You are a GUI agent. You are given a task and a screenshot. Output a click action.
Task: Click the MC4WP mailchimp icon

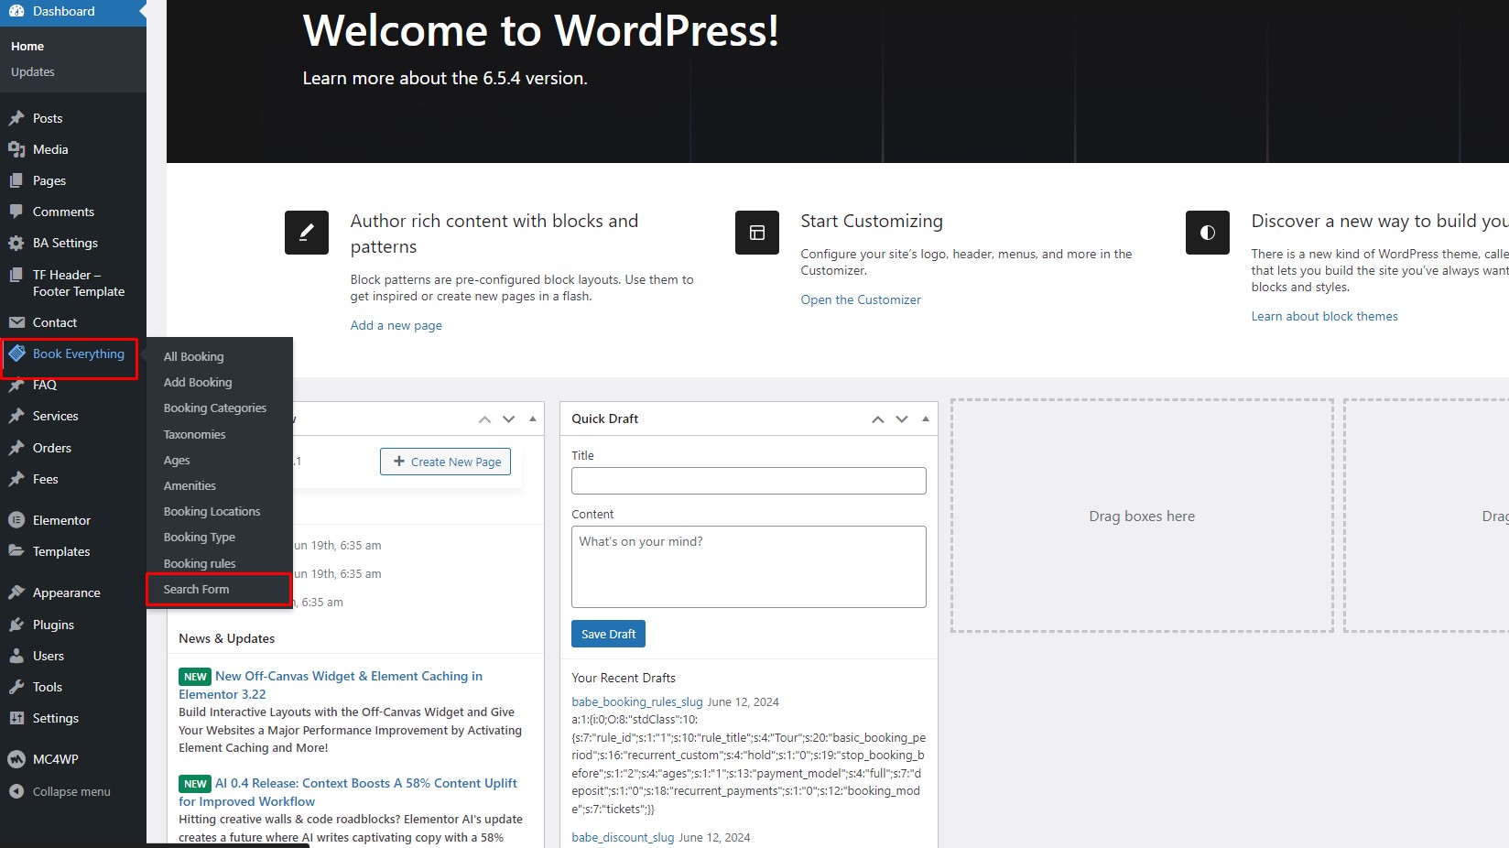pos(16,759)
